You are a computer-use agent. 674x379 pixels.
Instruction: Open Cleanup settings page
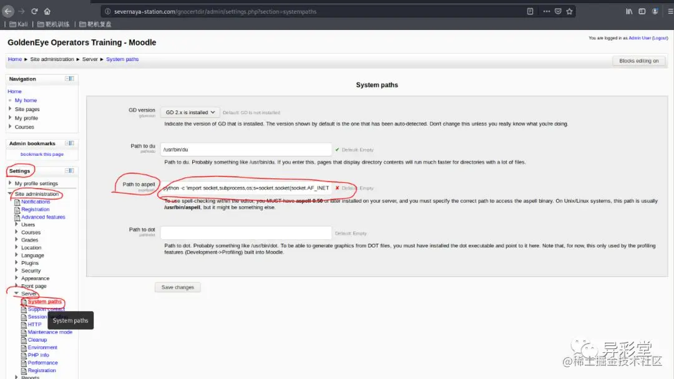coord(37,340)
